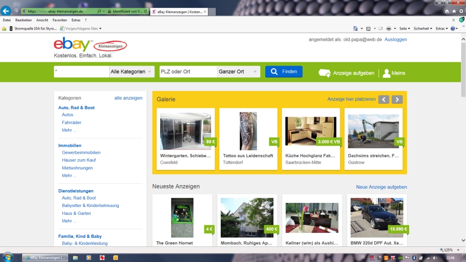Click Neue Anzeige aufgeben link

381,187
